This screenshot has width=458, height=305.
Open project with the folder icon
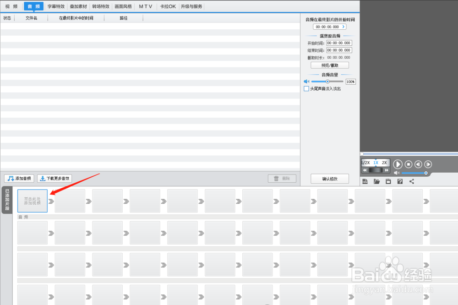(377, 182)
